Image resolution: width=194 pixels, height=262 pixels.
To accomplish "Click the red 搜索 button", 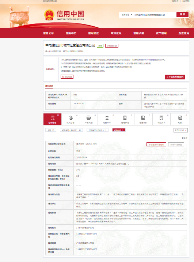I will [182, 15].
